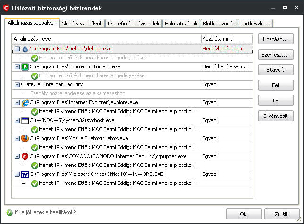Screen dimensions: 304x224
Task: Click 'Mehet IP Kimenő' rule under svchost.exe
Action: [119, 130]
